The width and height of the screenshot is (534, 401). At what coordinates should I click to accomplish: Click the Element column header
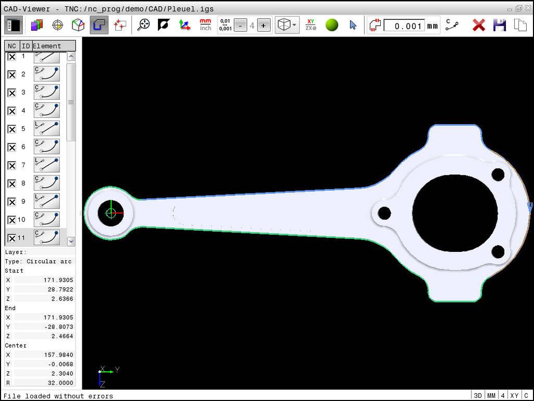tap(54, 46)
